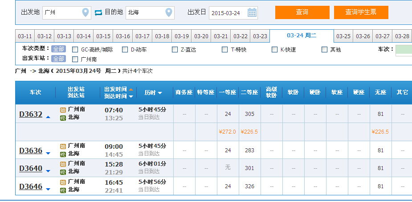
Task: Check the GC-高铁/城际 train type filter
Action: point(75,50)
